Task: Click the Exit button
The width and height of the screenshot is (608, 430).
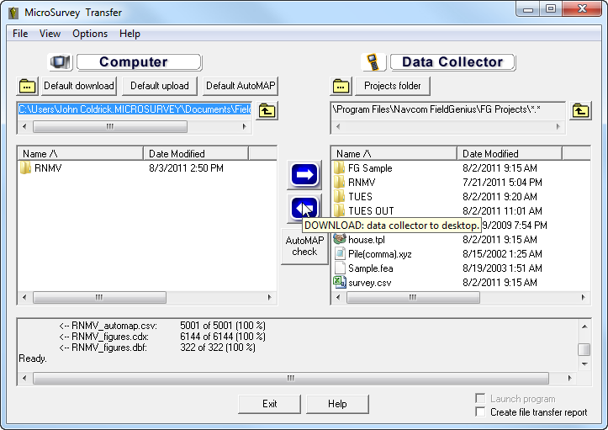Action: click(x=269, y=404)
